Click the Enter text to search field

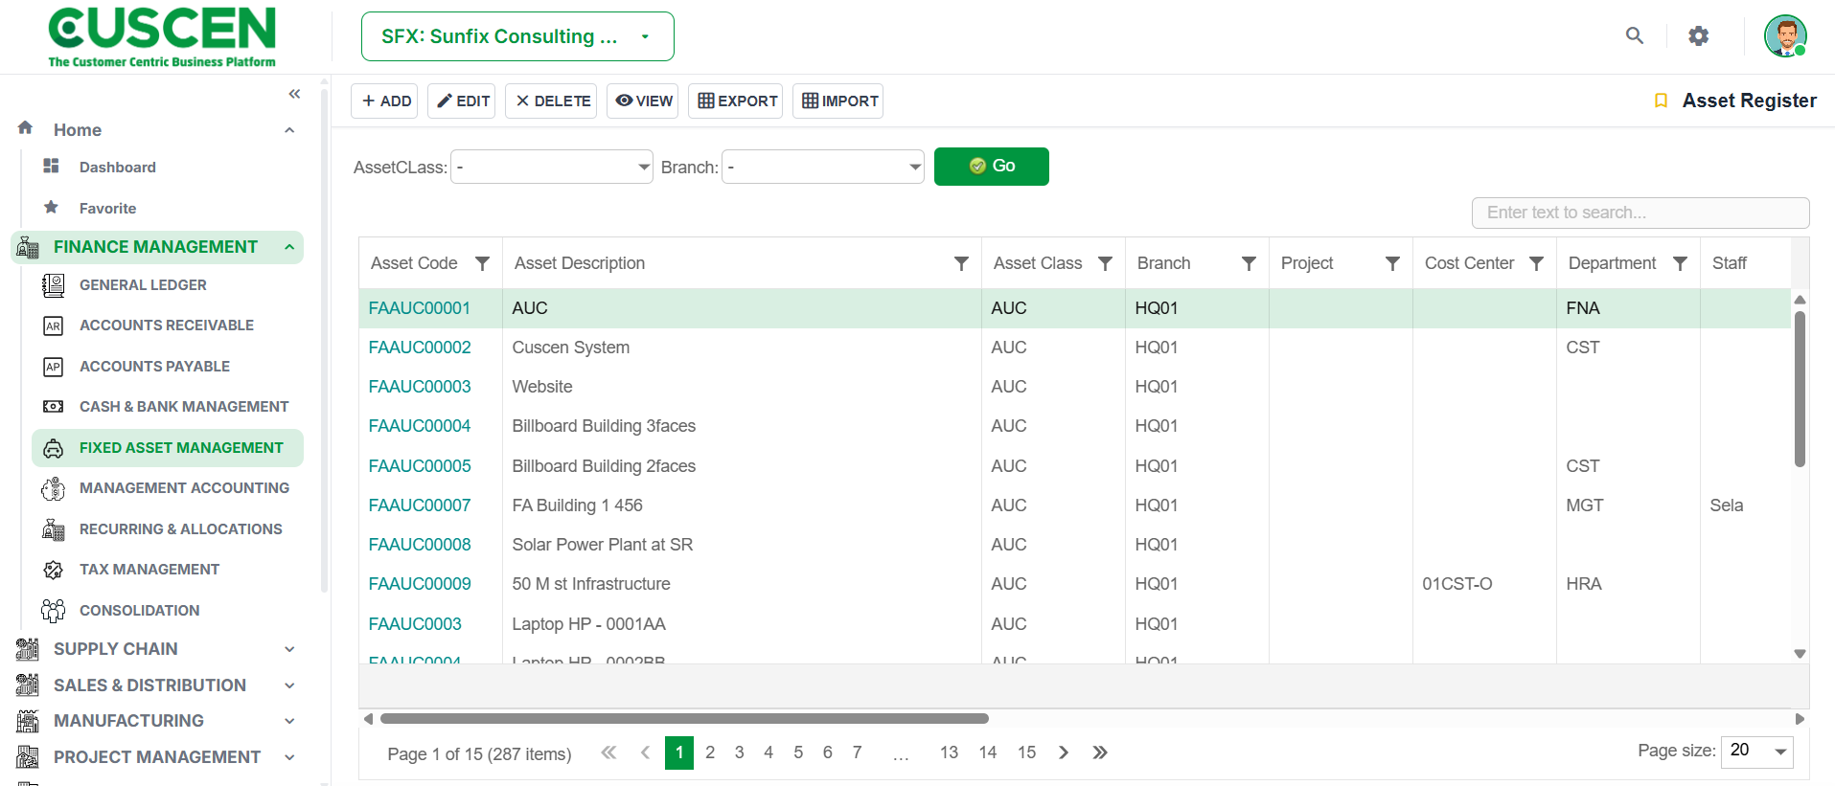coord(1640,213)
